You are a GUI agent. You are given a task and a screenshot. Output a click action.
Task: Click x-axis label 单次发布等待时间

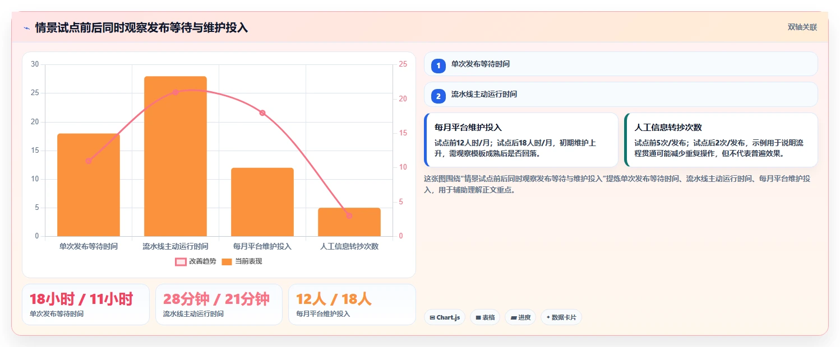tap(89, 246)
